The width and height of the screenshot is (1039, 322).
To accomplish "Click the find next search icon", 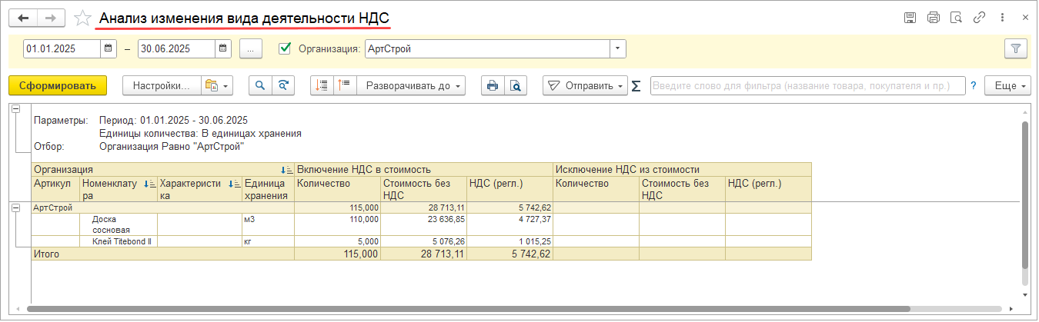I will point(283,85).
